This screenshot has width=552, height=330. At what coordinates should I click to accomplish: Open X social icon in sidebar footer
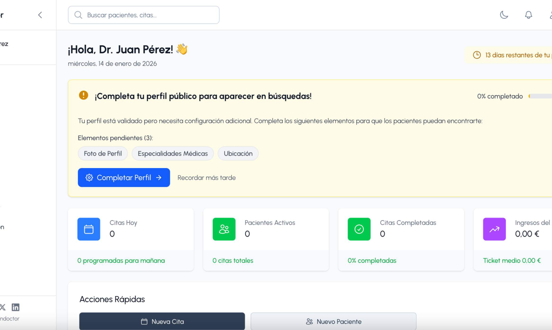coord(3,307)
